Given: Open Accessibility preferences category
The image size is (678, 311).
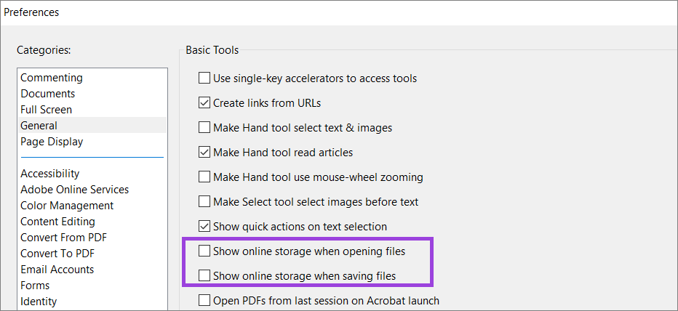Looking at the screenshot, I should pyautogui.click(x=50, y=174).
